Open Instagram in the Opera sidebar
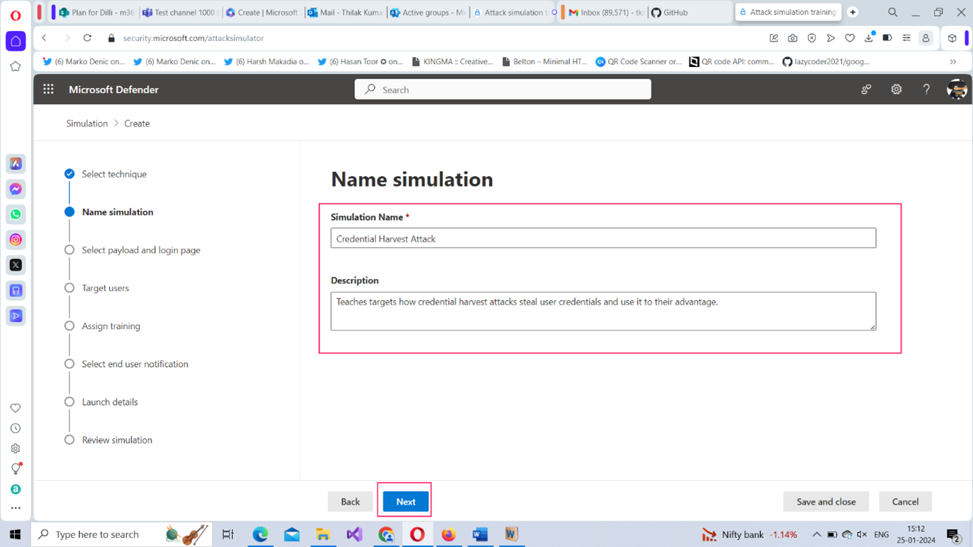Screen dimensions: 973x547 (16, 240)
